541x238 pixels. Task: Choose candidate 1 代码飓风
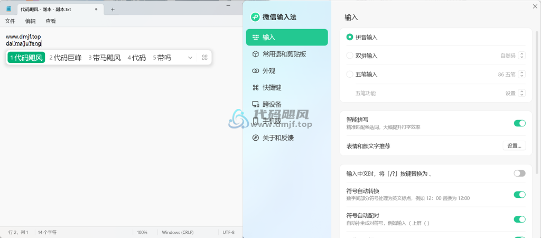(x=26, y=58)
